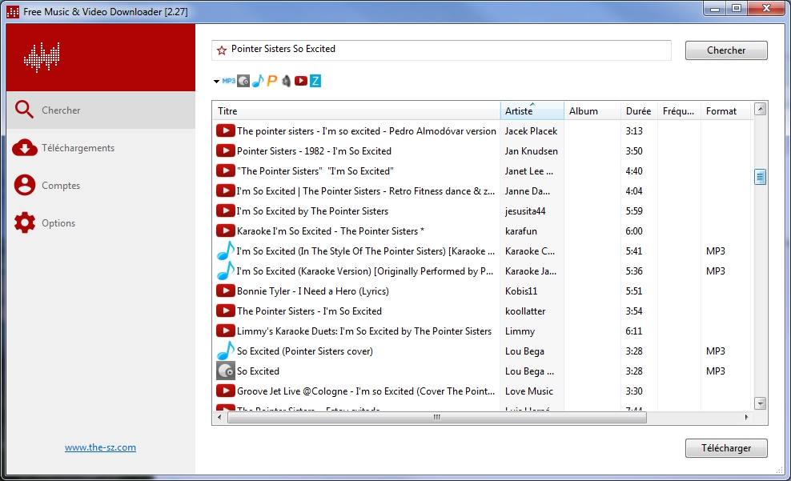
Task: Click YouTube icon of Pointer Sisters - 1982 row
Action: pyautogui.click(x=226, y=150)
